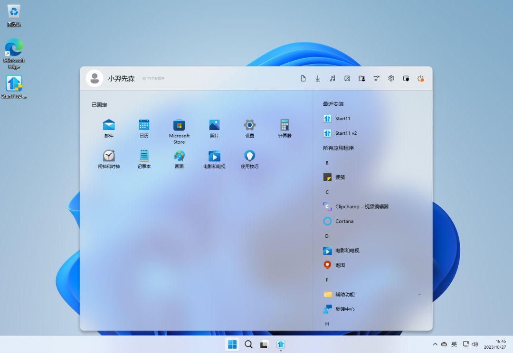Screen dimensions: 513x353
Task: Toggle the input language 英 indicator
Action: [x=454, y=344]
